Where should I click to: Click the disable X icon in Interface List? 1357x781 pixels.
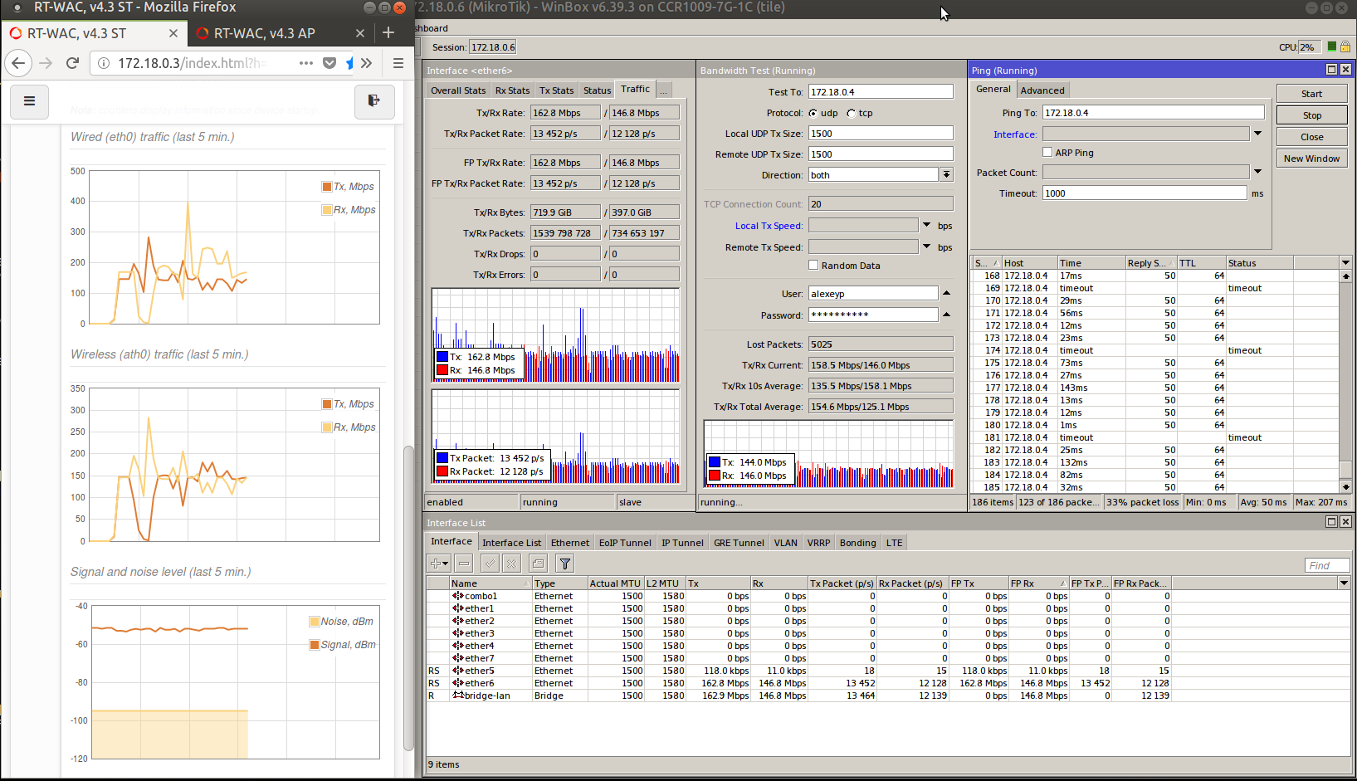(x=511, y=564)
